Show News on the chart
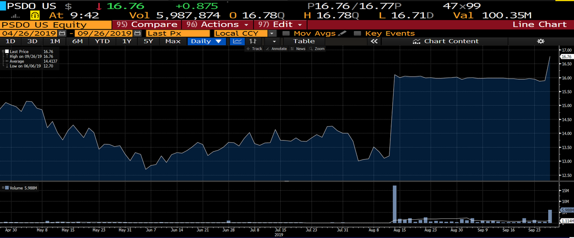This screenshot has width=574, height=238. pos(298,49)
